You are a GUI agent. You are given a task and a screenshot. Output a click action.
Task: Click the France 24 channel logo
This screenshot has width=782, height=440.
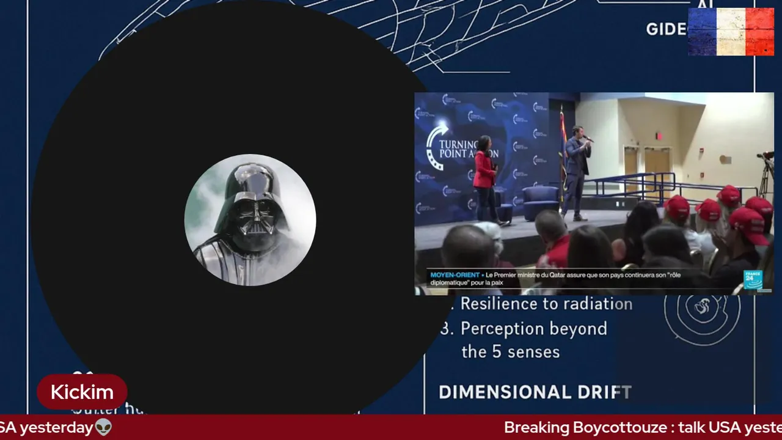coord(753,280)
